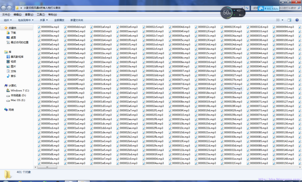302x182 pixels.
Task: Open the 共享 dropdown menu
Action: coord(44,20)
